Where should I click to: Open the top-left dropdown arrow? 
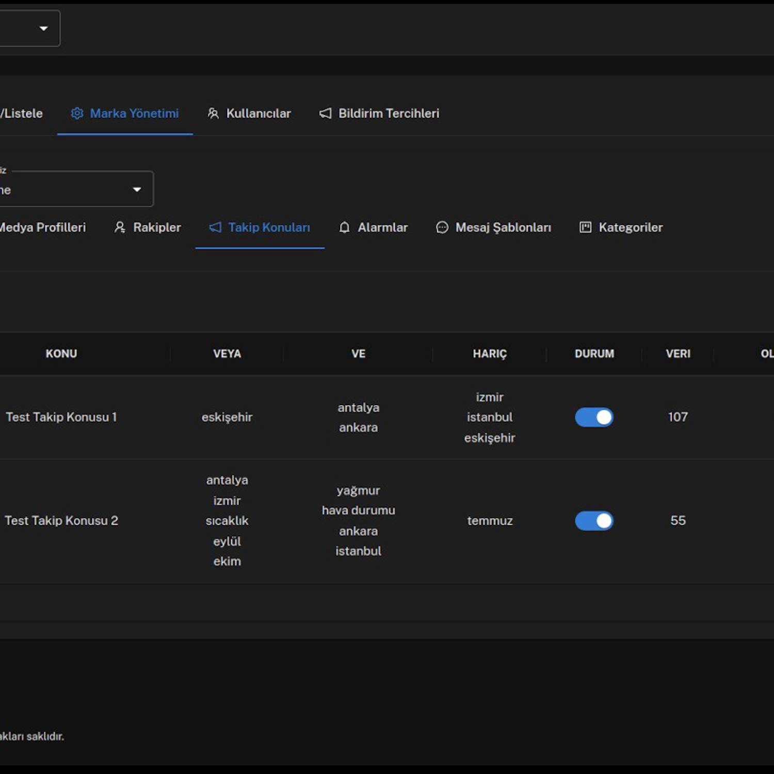pos(44,28)
